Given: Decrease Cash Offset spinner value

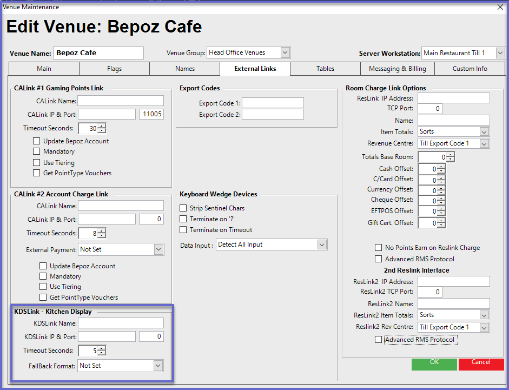Looking at the screenshot, I should pos(441,171).
